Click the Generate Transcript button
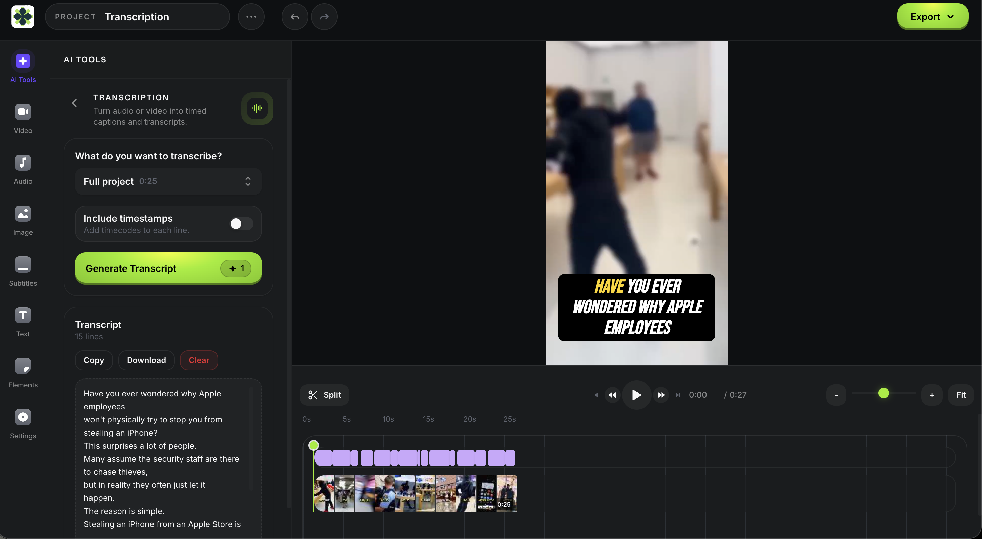982x539 pixels. pyautogui.click(x=168, y=268)
